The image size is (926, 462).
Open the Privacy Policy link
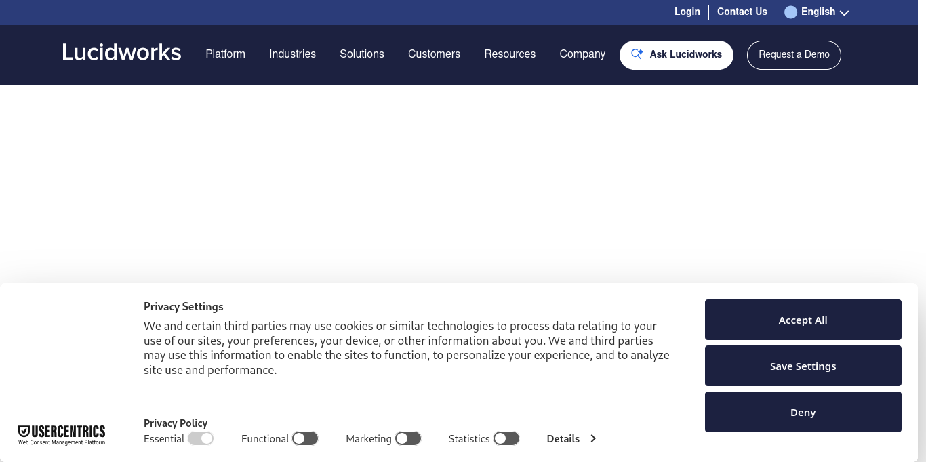coord(175,423)
